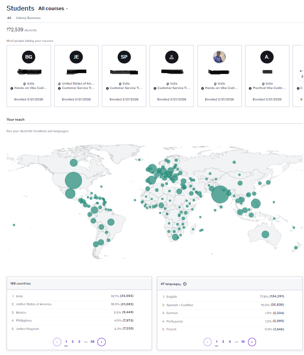The height and width of the screenshot is (355, 304).
Task: Click the JE student avatar
Action: 76,57
